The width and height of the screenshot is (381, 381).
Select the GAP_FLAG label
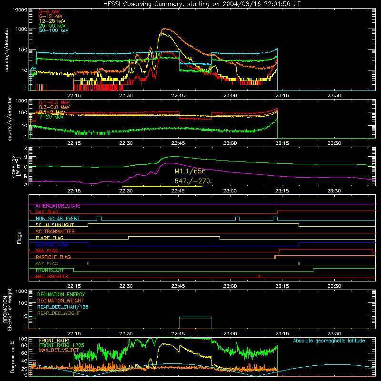[x=47, y=212]
